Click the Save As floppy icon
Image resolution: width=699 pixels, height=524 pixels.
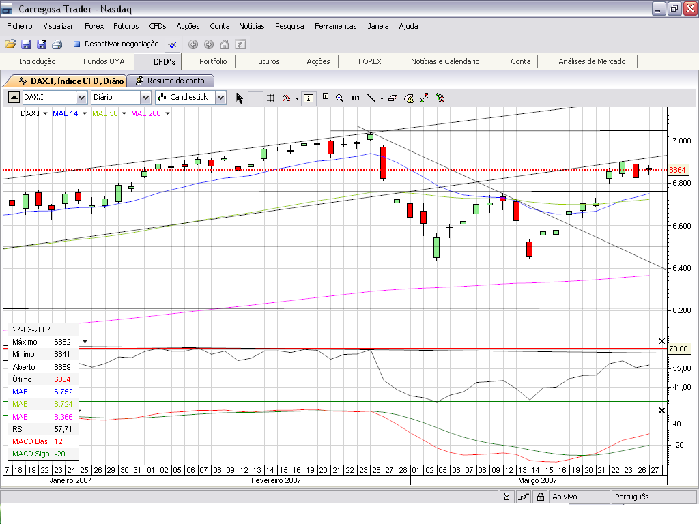(x=42, y=44)
